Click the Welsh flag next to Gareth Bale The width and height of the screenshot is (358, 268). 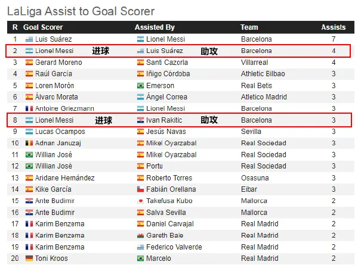point(140,235)
